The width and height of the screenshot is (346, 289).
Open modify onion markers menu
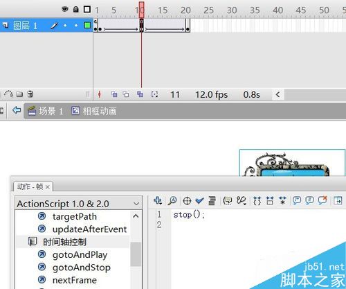click(154, 94)
